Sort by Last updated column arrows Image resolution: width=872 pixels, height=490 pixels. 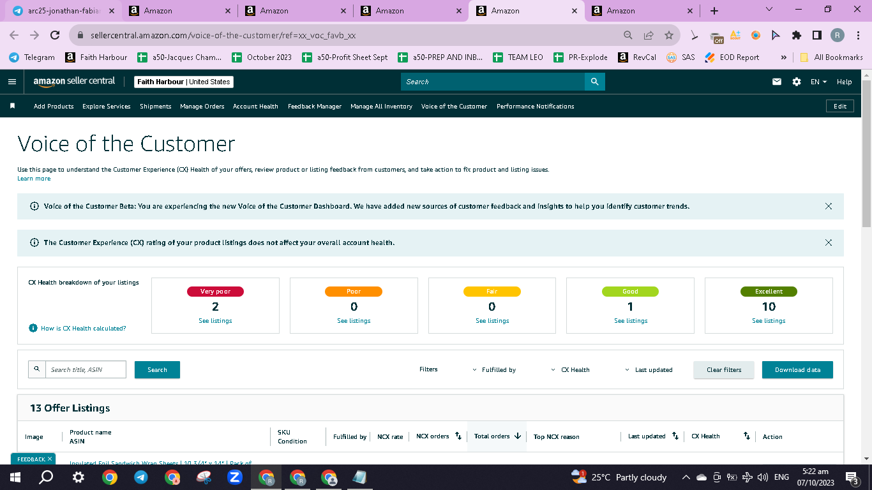pyautogui.click(x=675, y=436)
